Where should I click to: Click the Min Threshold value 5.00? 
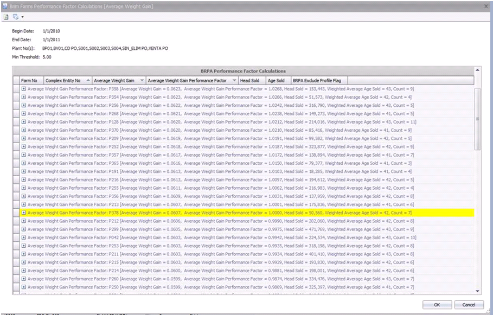coord(47,57)
